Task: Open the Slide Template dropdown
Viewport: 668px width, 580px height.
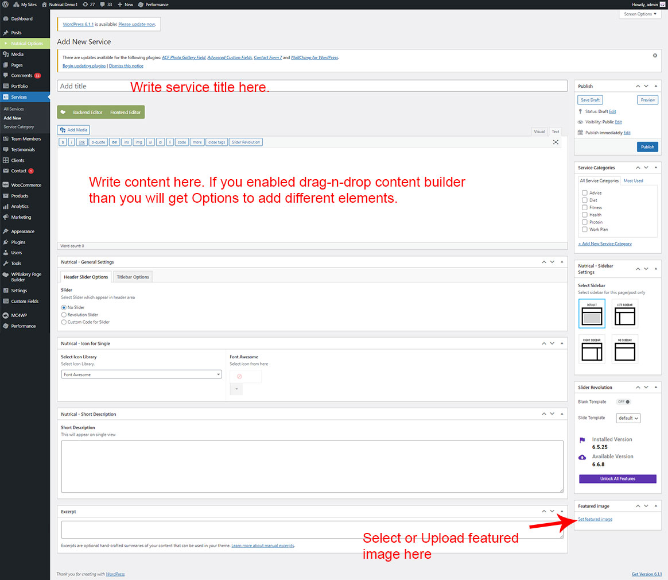Action: tap(628, 418)
